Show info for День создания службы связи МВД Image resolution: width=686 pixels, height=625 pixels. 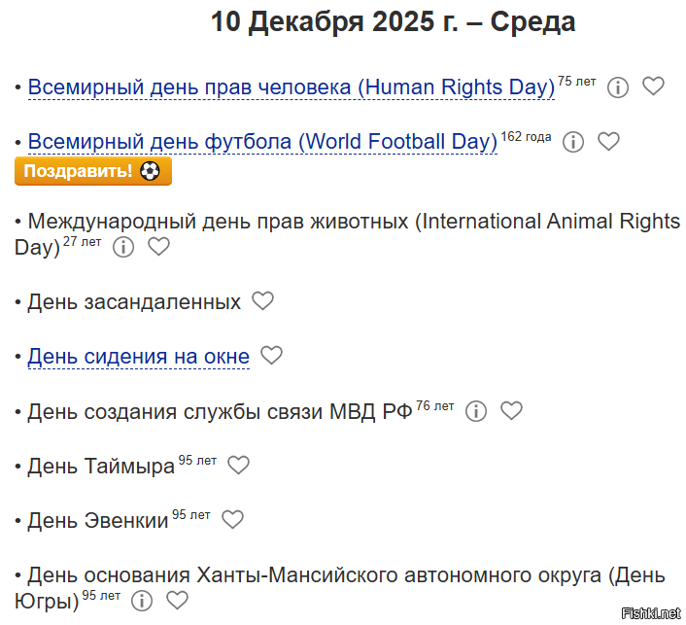[x=476, y=411]
